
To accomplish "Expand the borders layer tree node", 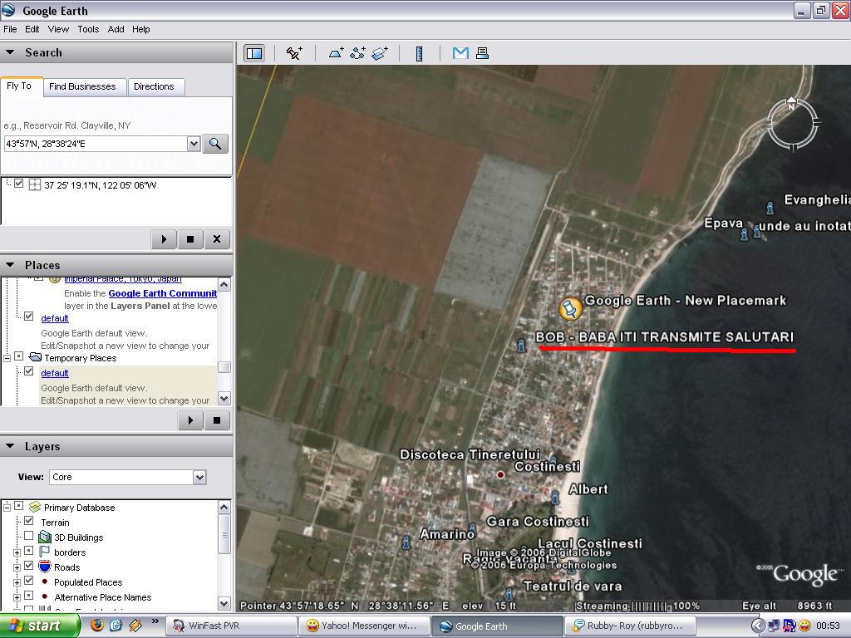I will click(x=17, y=552).
